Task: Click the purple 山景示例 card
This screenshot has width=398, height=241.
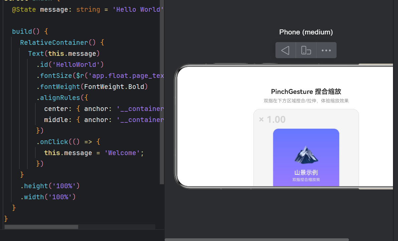Action: click(x=306, y=158)
